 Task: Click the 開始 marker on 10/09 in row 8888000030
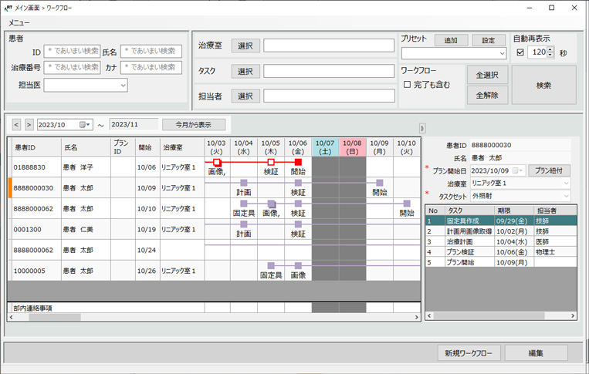pyautogui.click(x=379, y=183)
